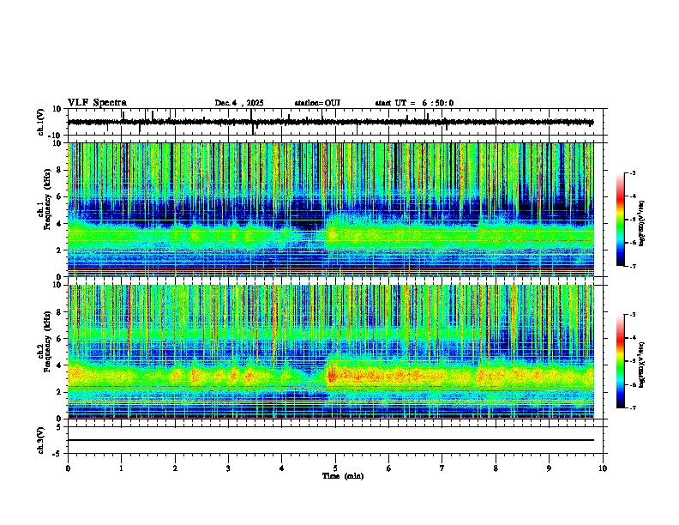
Task: Select the date "Dec. 4, 2025"
Action: 239,103
